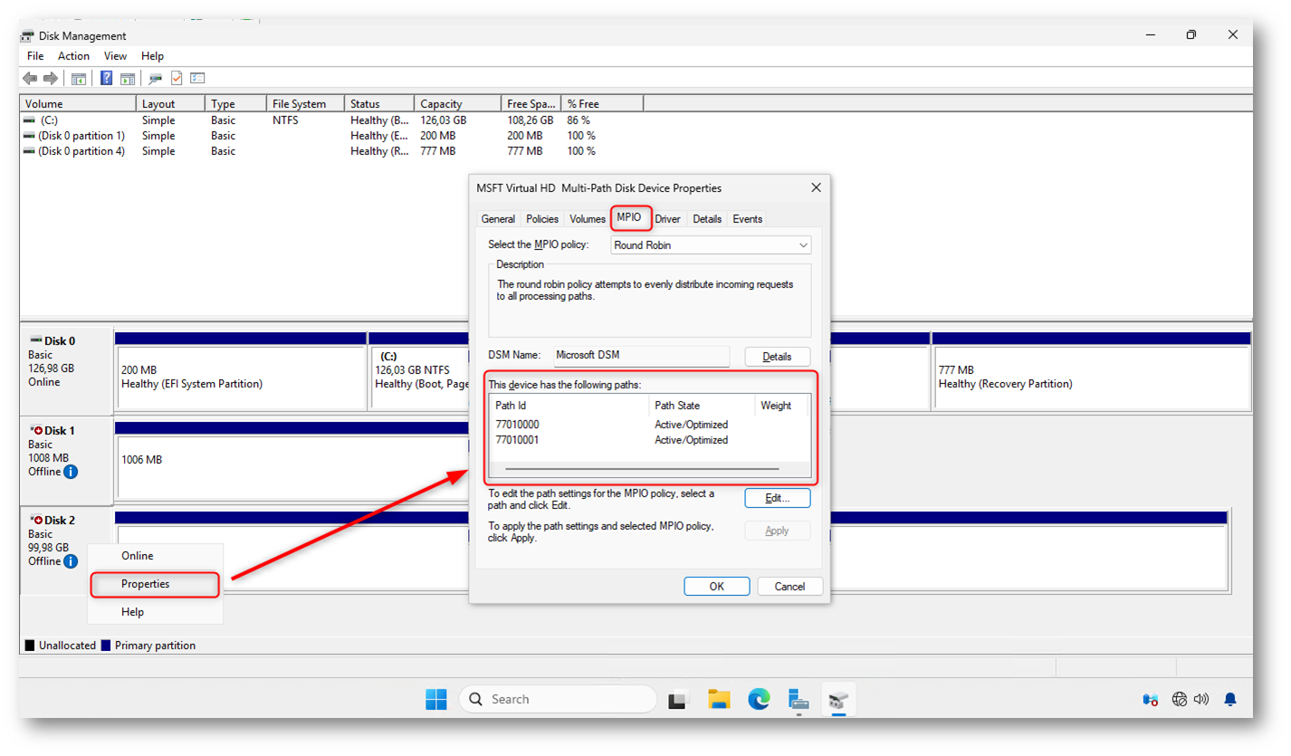Switch to the Details tab
Viewport: 1291px width, 756px height.
pos(707,219)
